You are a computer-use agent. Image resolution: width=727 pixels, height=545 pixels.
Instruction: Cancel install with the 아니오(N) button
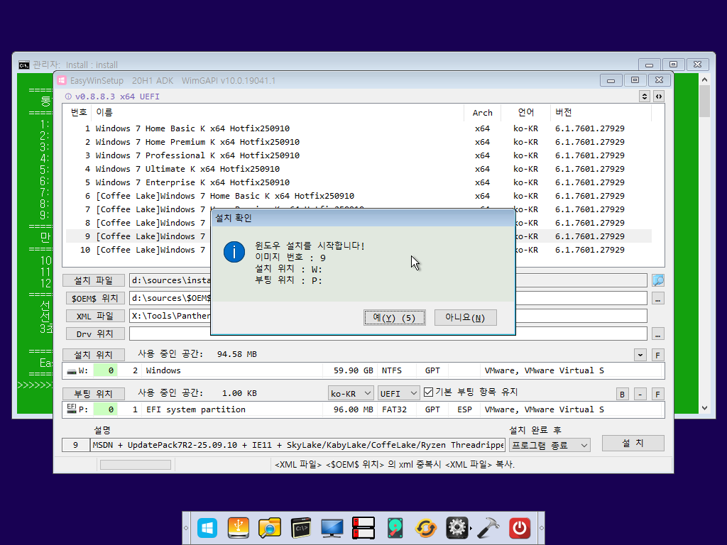[x=465, y=317]
